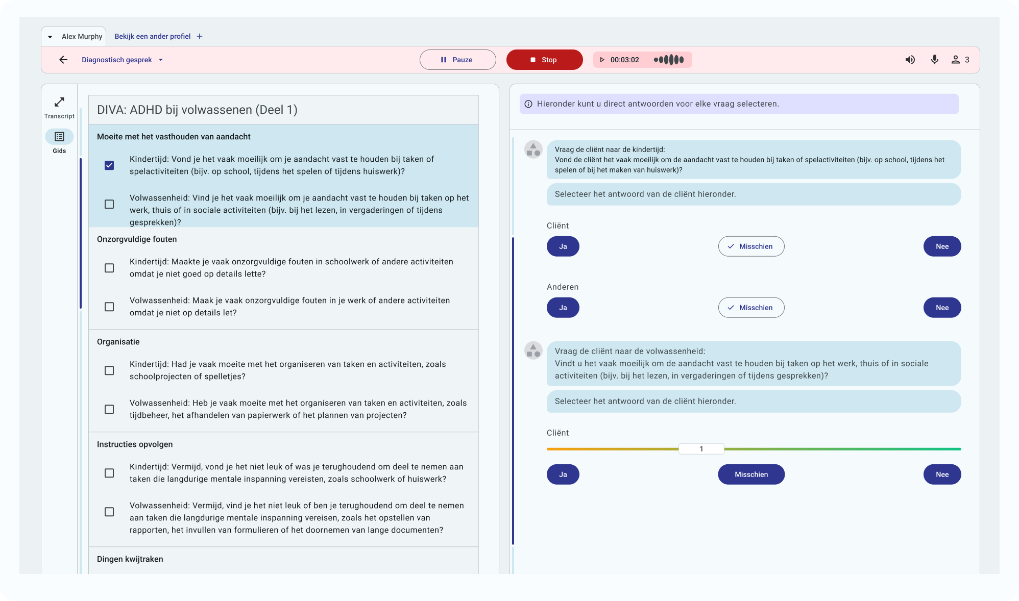This screenshot has height=601, width=1019.
Task: Open Bekijk een ander profiel tab
Action: 152,36
